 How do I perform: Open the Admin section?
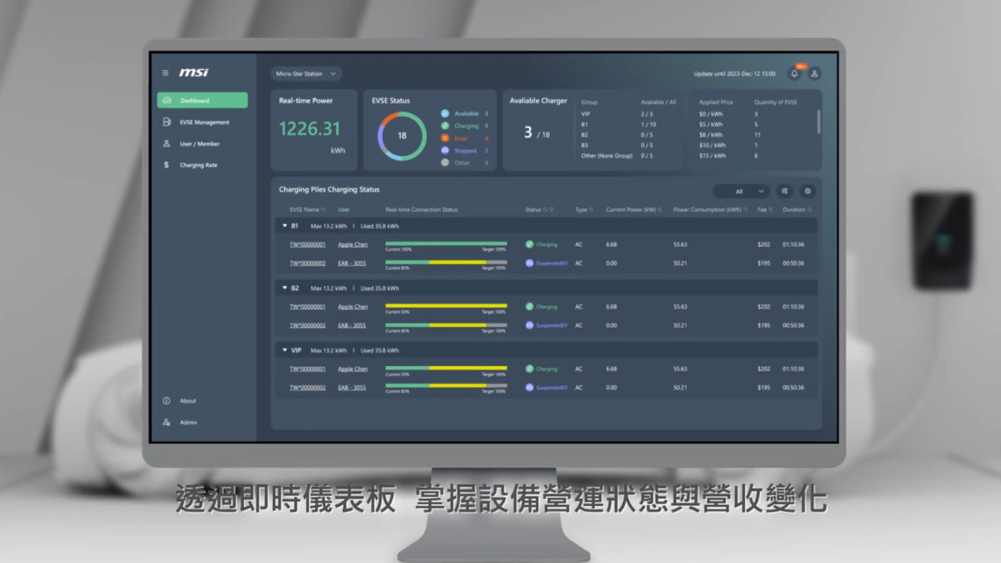click(x=188, y=421)
